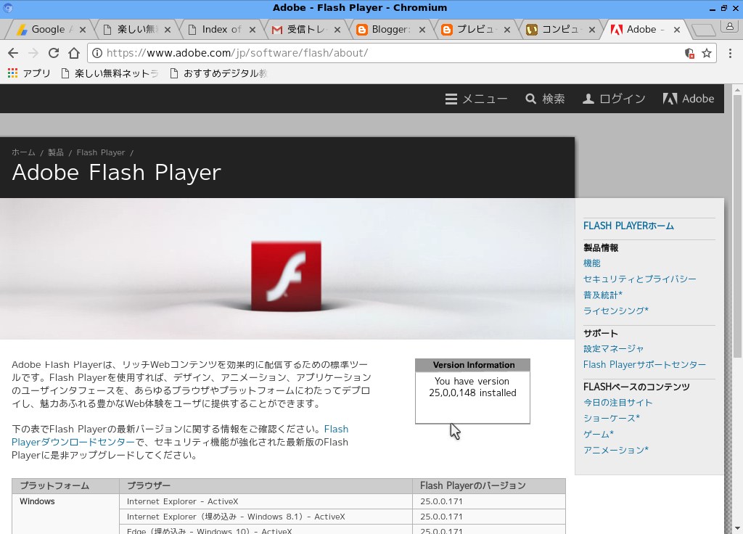Open Chromium three-dot menu
Screen dimensions: 743x534
coord(730,53)
